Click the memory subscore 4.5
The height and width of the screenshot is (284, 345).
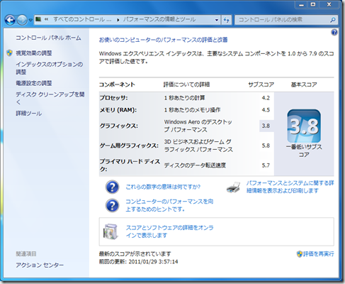pyautogui.click(x=266, y=110)
